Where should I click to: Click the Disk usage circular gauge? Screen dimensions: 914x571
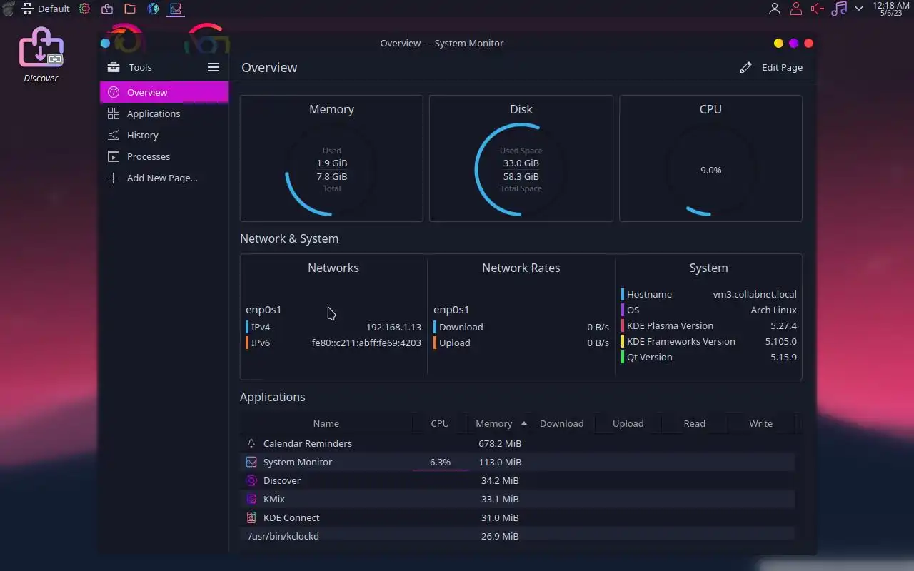coord(521,170)
